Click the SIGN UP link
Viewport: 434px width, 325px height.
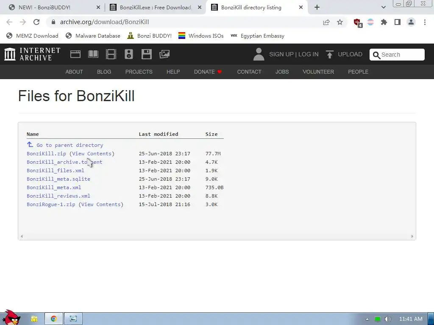pos(281,54)
